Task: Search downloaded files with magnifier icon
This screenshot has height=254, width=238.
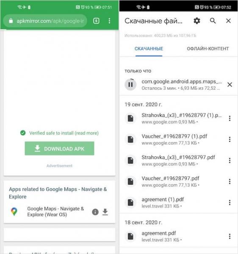Action: [213, 21]
